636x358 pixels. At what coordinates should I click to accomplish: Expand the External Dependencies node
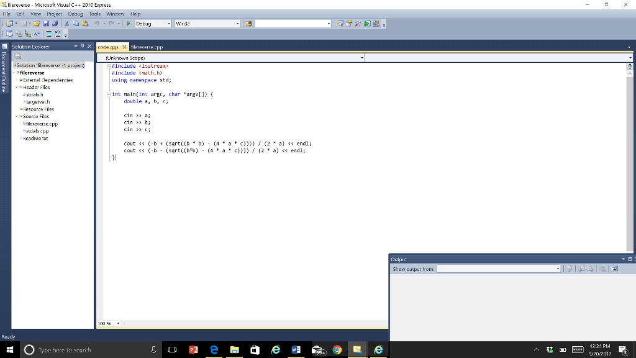coord(17,80)
